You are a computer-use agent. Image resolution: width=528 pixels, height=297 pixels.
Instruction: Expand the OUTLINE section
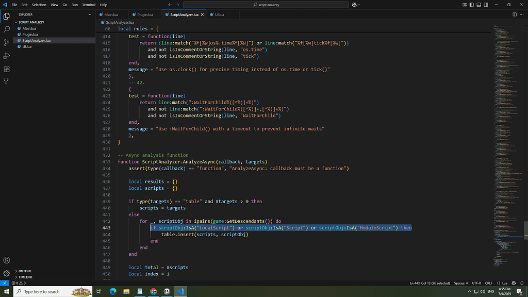tap(25, 271)
